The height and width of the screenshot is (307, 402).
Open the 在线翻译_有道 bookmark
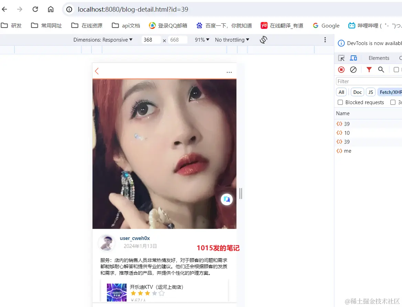pyautogui.click(x=282, y=25)
